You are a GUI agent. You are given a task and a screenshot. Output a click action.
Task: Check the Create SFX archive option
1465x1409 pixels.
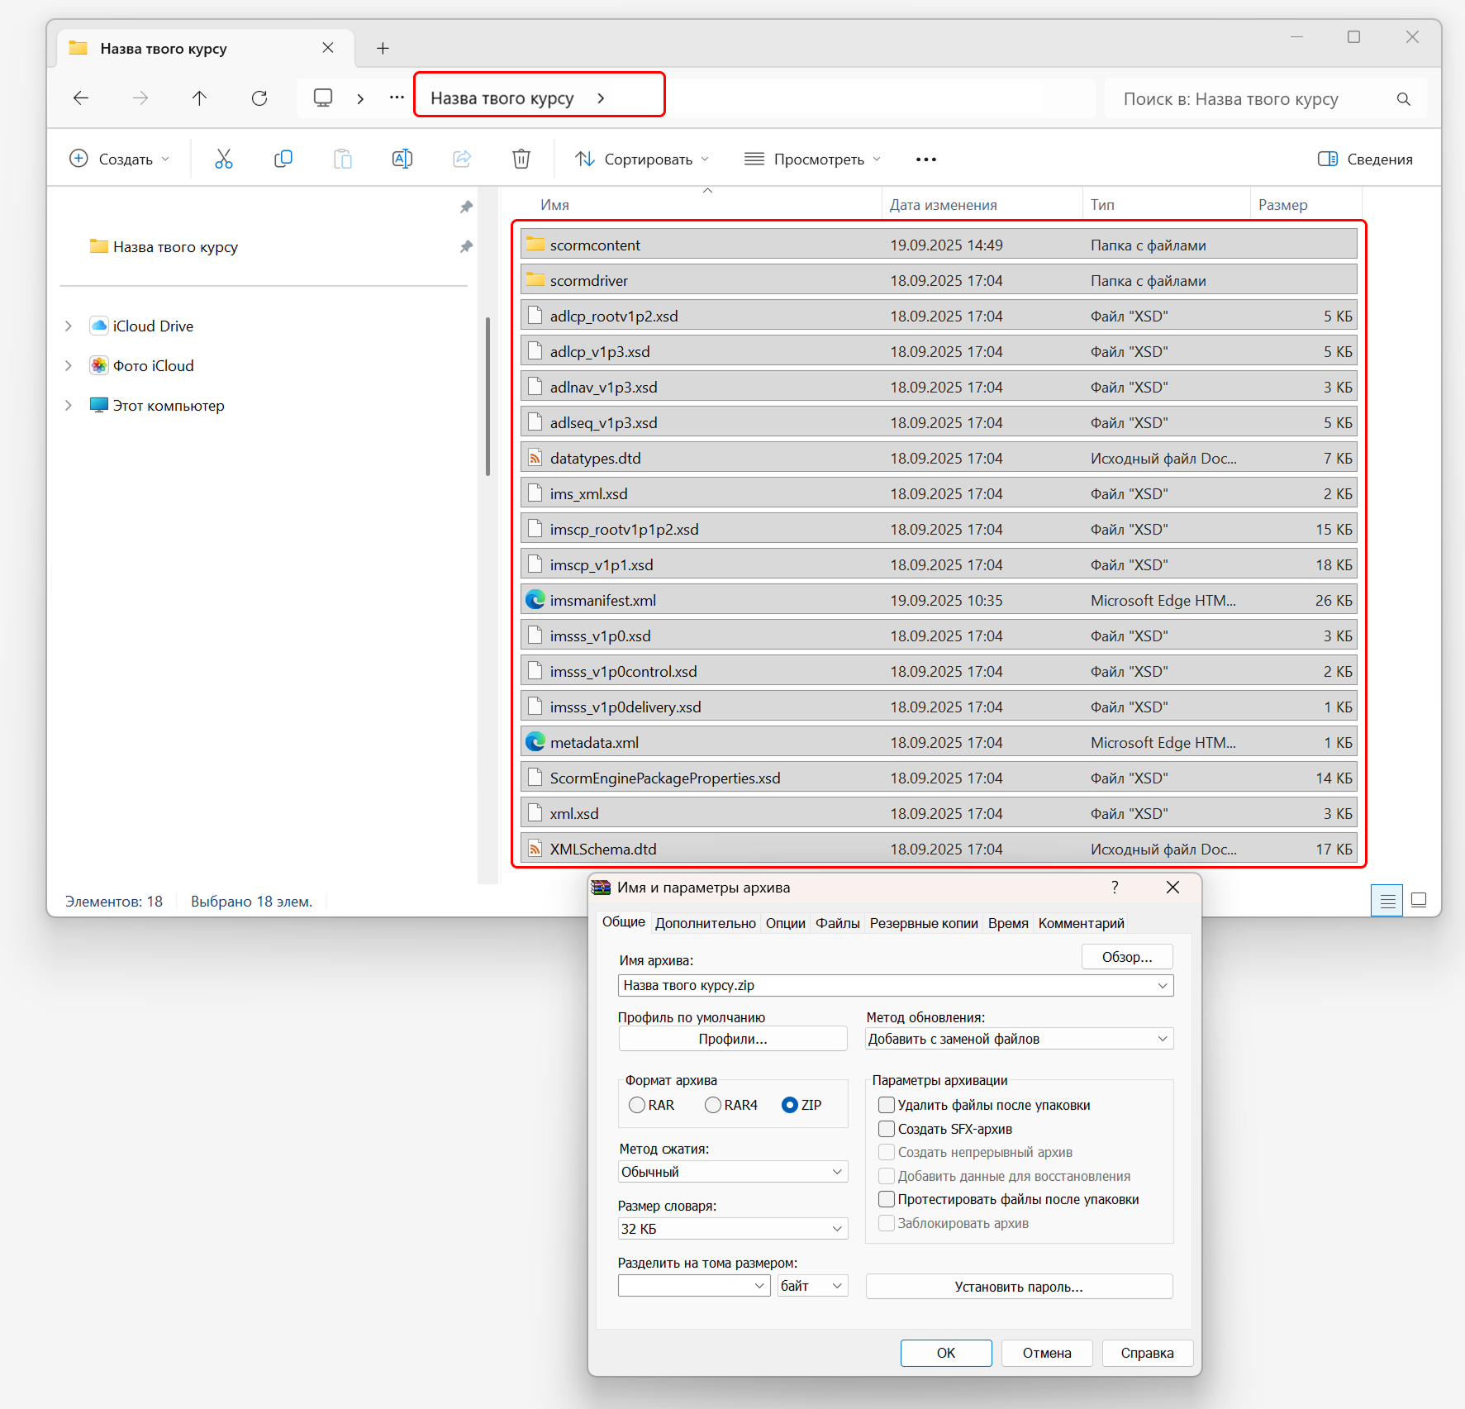coord(887,1129)
